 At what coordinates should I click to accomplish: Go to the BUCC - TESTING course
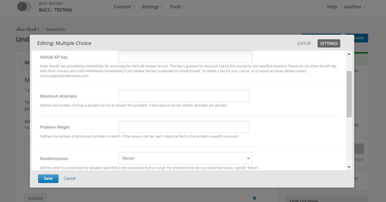tap(55, 10)
